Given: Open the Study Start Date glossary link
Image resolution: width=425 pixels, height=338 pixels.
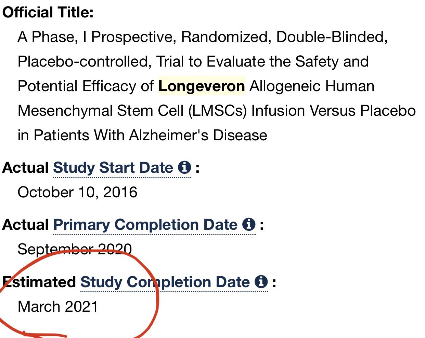Looking at the screenshot, I should coord(113,168).
